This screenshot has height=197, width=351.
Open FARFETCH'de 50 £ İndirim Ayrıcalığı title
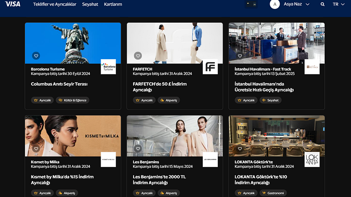click(x=160, y=87)
